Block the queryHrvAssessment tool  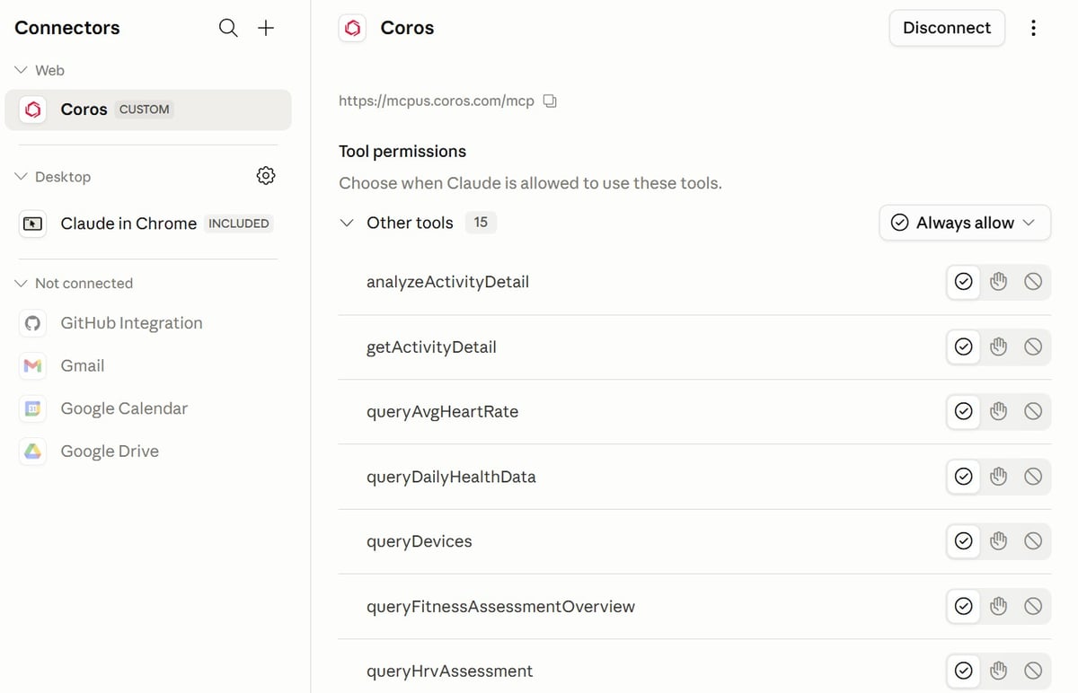1033,671
